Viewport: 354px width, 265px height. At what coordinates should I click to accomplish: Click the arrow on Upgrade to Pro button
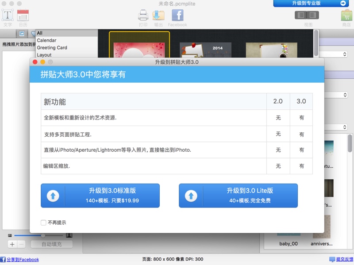coord(343,3)
